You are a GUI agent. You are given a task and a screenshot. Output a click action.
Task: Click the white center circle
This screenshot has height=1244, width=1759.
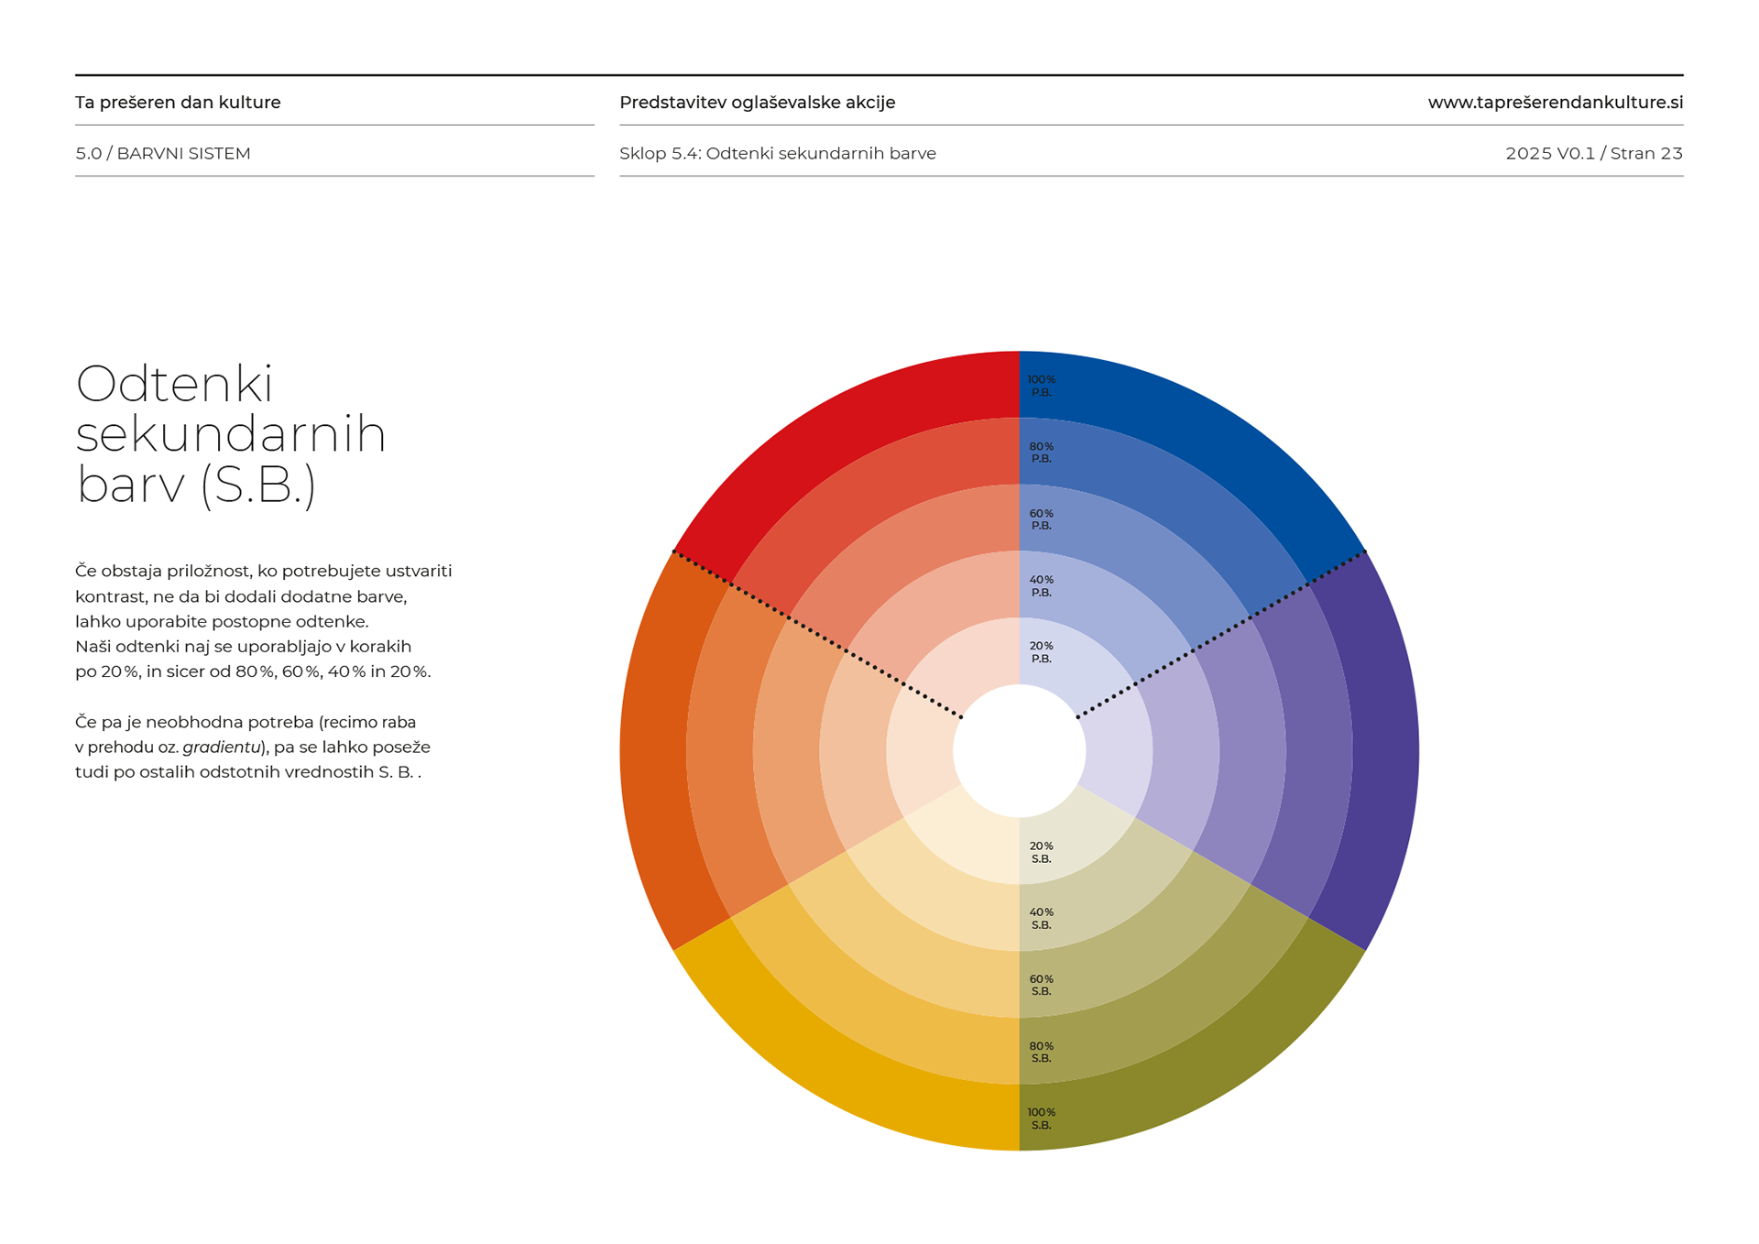point(1019,751)
